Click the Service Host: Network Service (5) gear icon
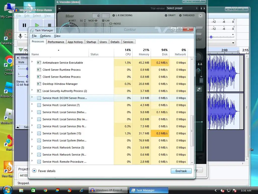Screen dimensions: 258x194 (39, 148)
